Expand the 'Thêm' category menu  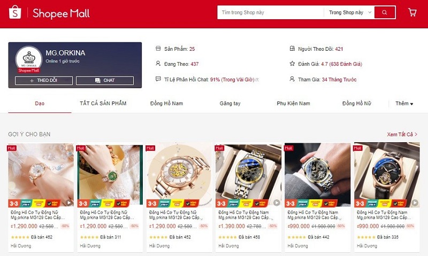404,103
